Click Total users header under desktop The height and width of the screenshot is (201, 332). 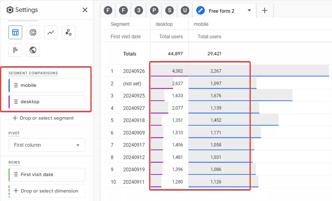point(171,36)
